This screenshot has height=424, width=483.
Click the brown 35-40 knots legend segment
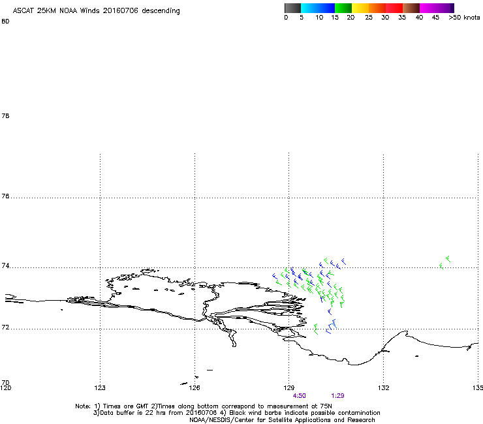411,8
